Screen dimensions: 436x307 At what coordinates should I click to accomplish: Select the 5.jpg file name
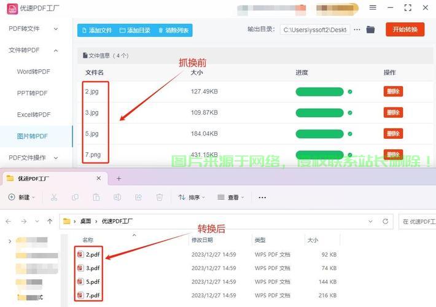[91, 134]
